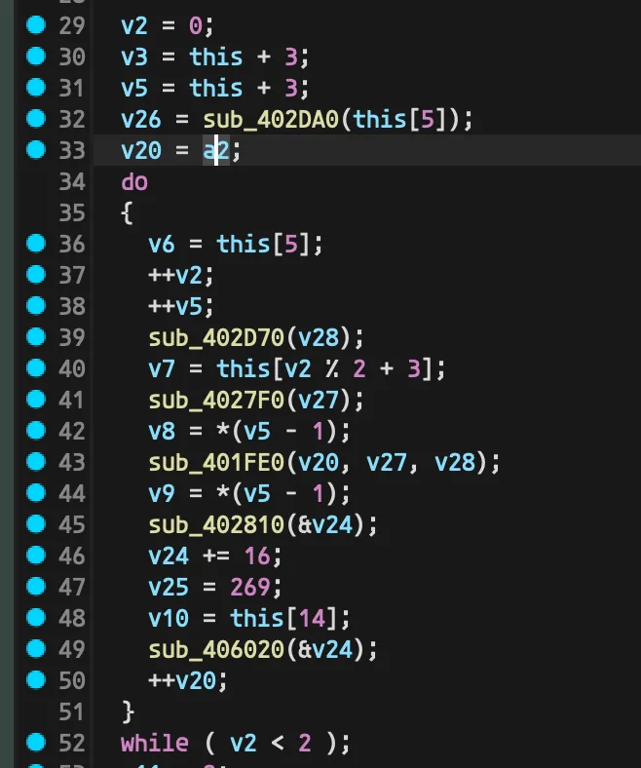Viewport: 641px width, 768px height.
Task: Click the breakpoint dot on line 42
Action: (36, 431)
